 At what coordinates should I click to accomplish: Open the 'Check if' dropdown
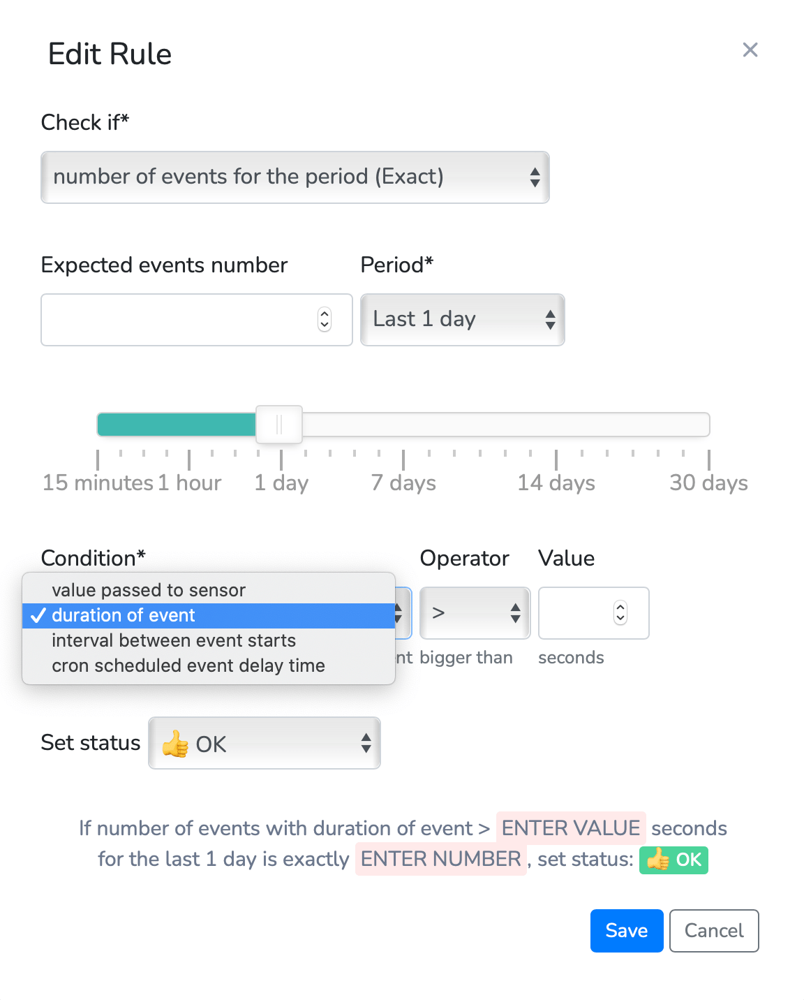coord(295,177)
